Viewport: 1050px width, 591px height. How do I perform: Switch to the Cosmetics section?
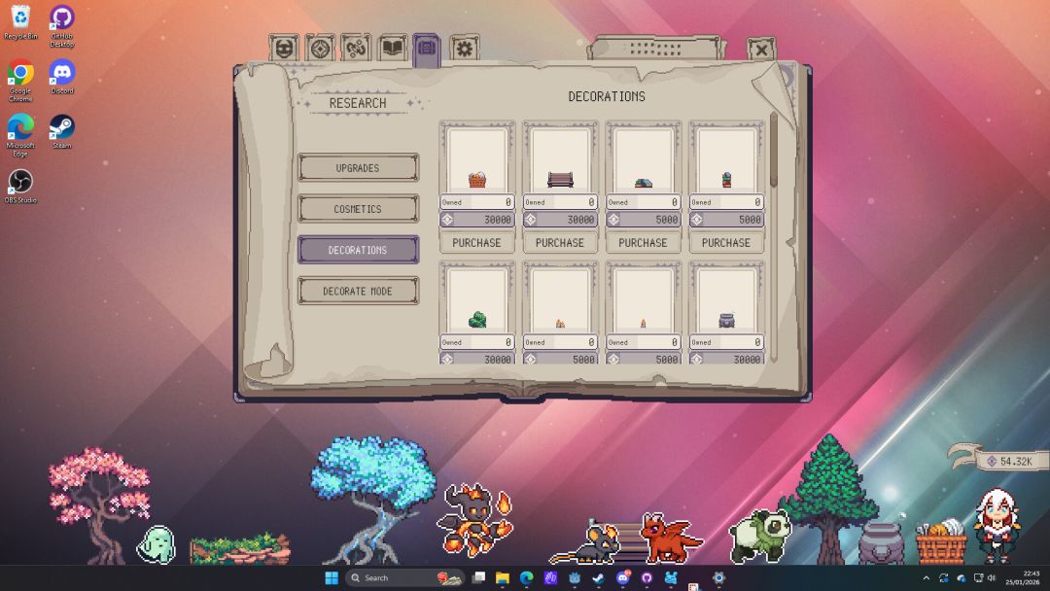(x=358, y=209)
